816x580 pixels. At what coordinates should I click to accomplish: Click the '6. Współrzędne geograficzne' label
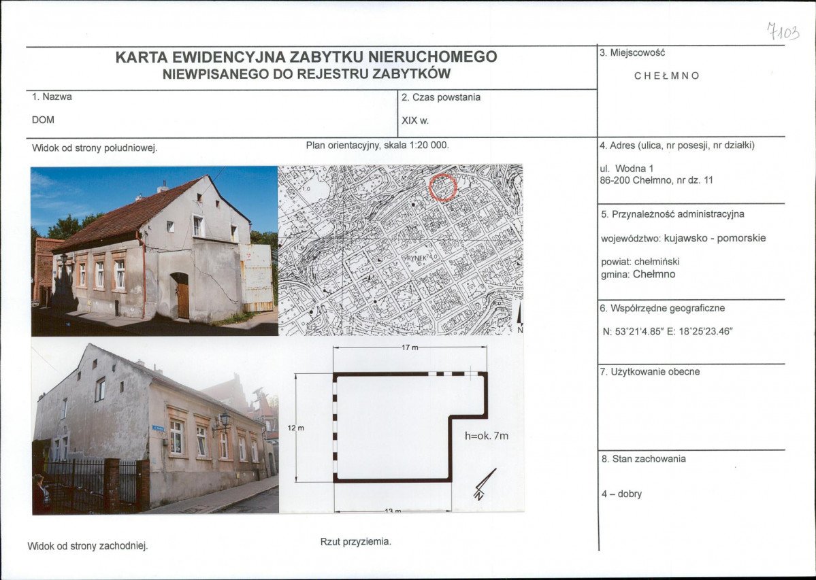pyautogui.click(x=662, y=308)
